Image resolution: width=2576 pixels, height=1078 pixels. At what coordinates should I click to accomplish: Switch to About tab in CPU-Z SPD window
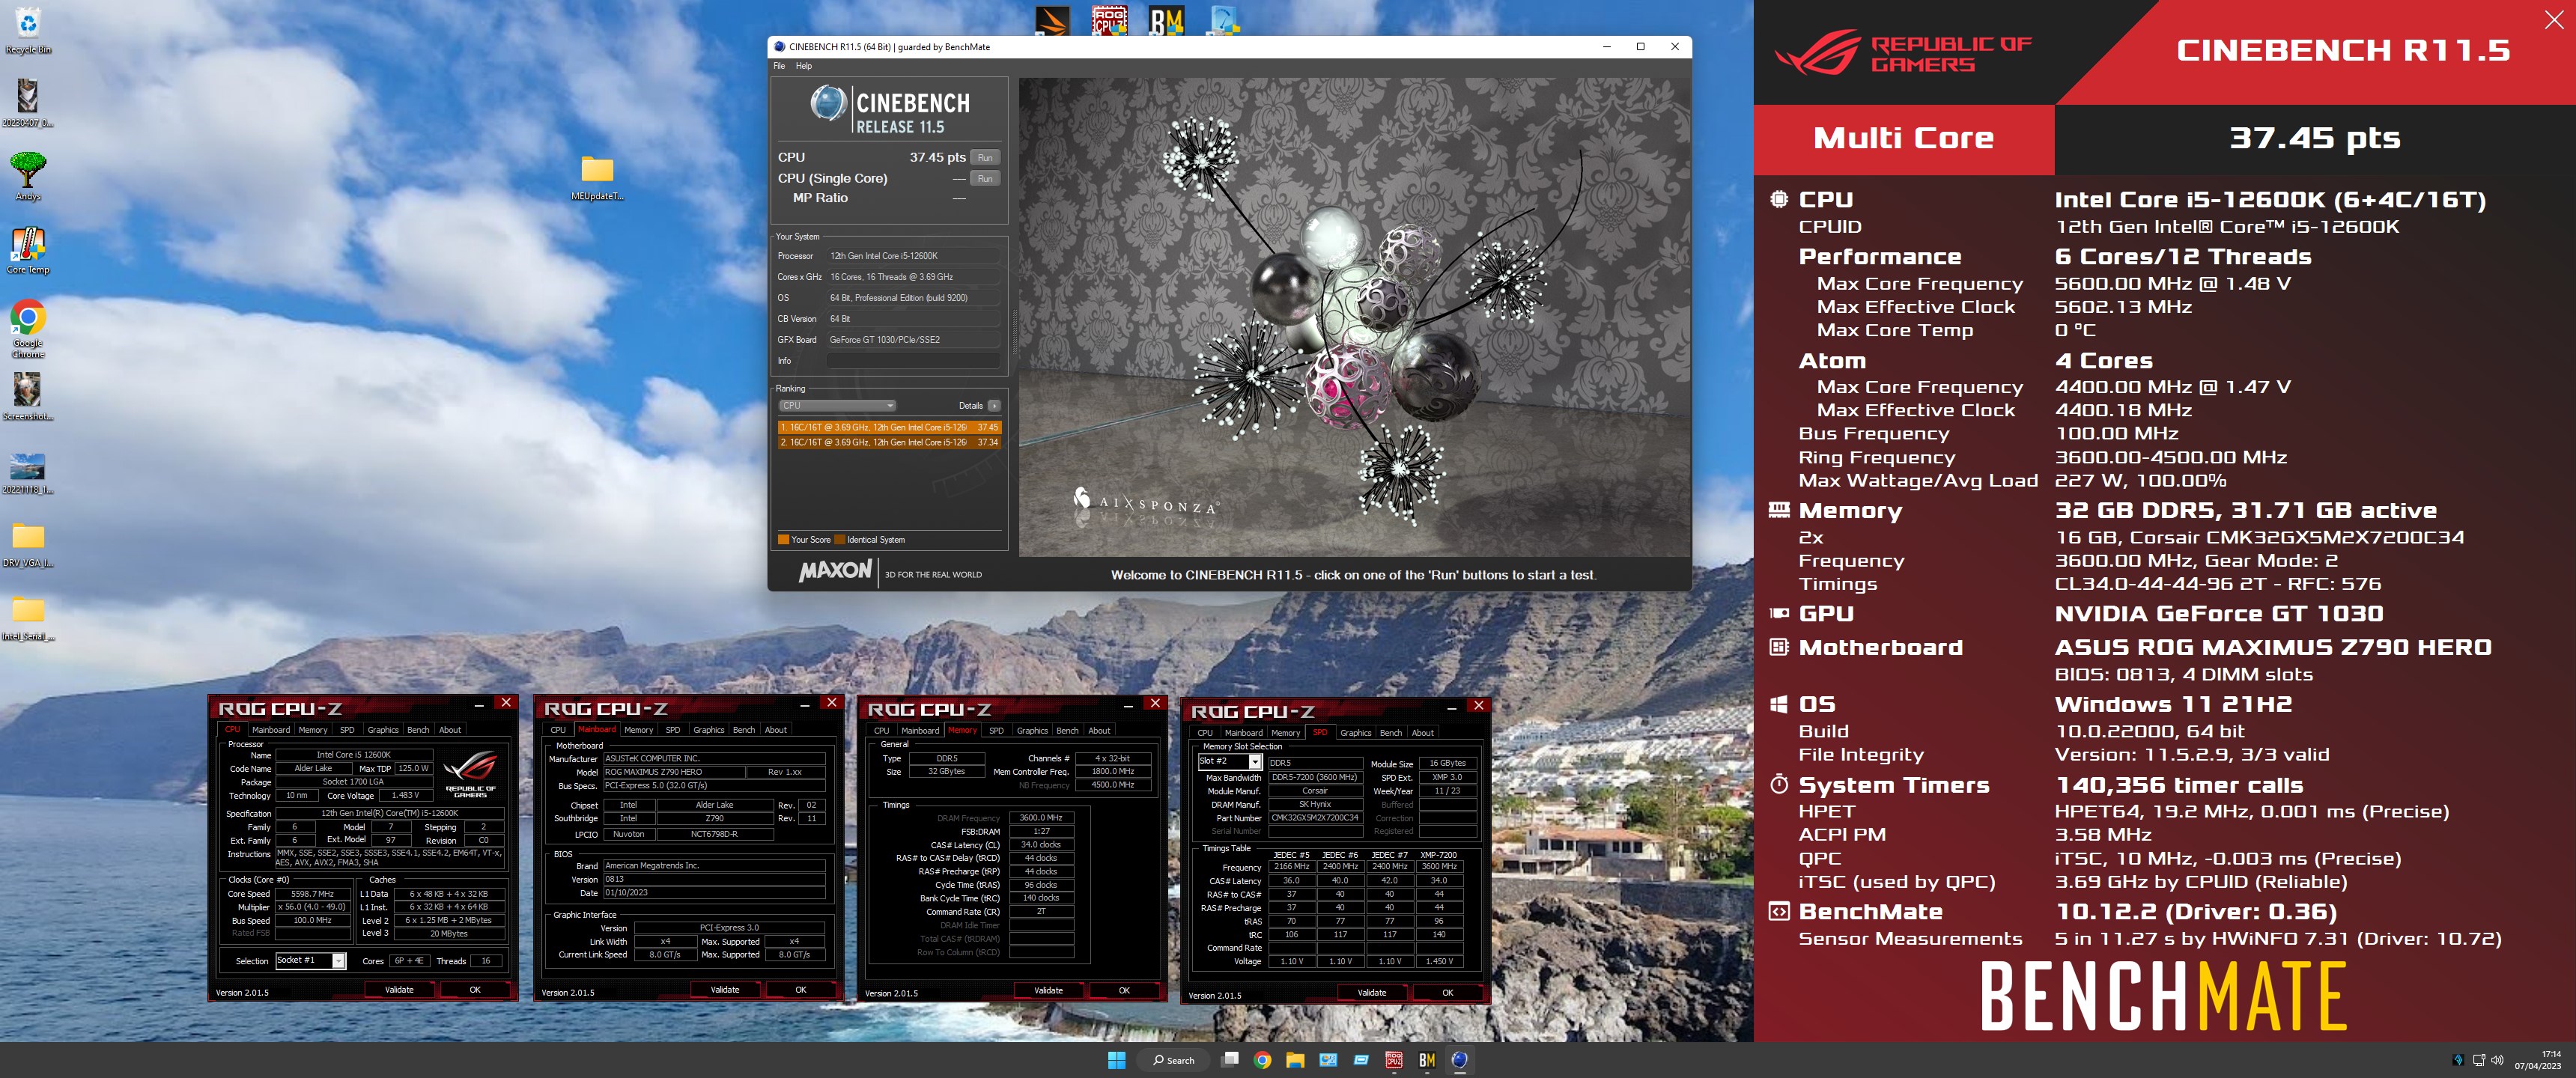(x=1422, y=733)
